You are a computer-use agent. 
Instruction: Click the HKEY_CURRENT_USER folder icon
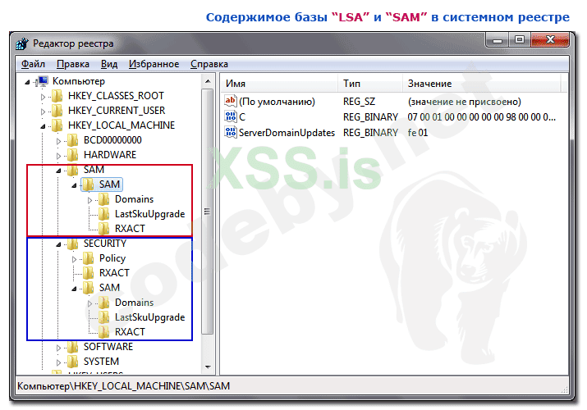tap(57, 111)
